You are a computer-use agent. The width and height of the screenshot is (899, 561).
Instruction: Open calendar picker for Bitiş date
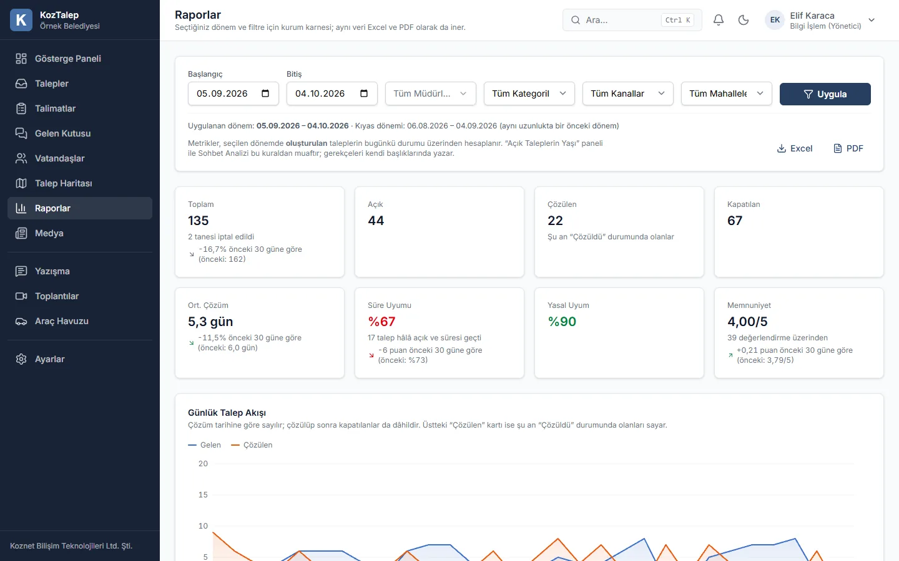coord(364,93)
